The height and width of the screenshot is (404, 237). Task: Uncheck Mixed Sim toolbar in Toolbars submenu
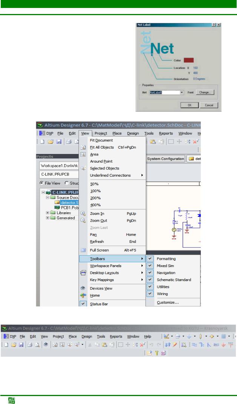tap(150, 266)
